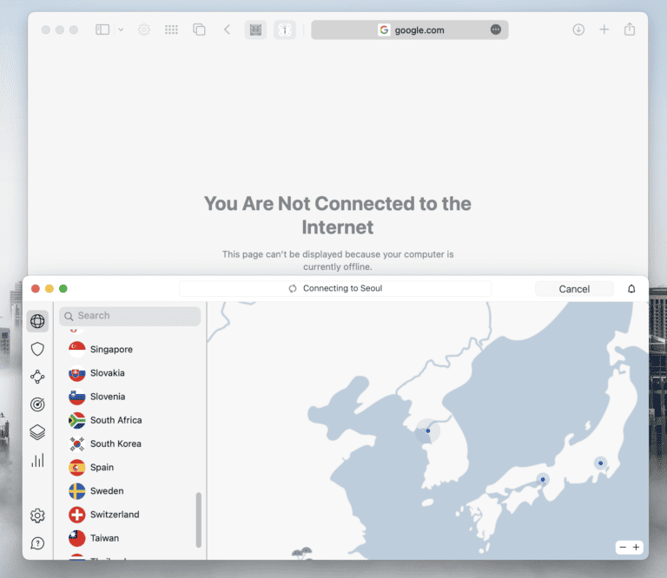Screen dimensions: 667x578
Task: Open the page menu ellipsis in address bar
Action: pyautogui.click(x=496, y=30)
